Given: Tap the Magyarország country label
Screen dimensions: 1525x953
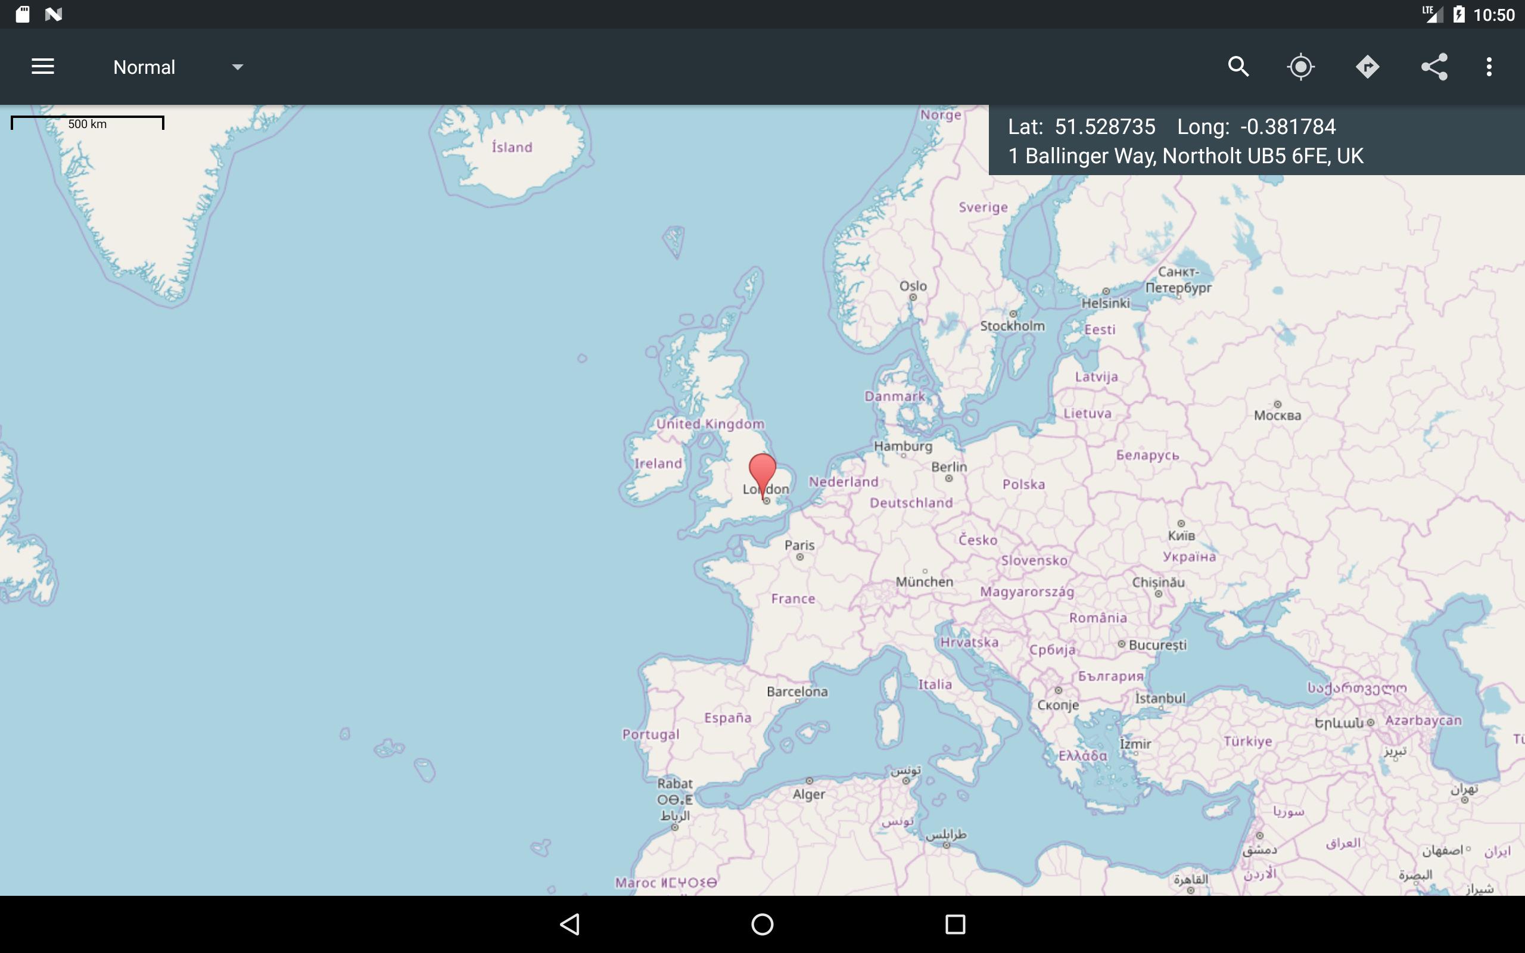Looking at the screenshot, I should click(1027, 592).
